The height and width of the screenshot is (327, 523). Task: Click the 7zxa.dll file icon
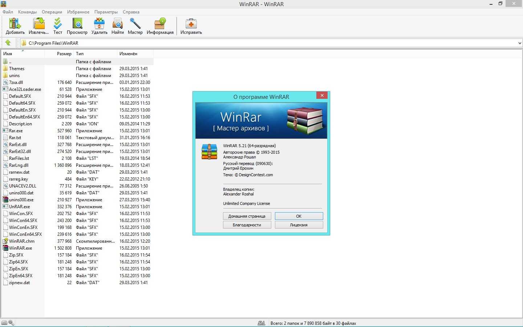pyautogui.click(x=5, y=82)
